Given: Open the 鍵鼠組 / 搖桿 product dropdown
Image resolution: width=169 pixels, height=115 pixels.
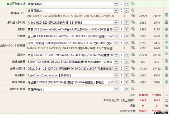Looking at the screenshot, I should [72, 89].
